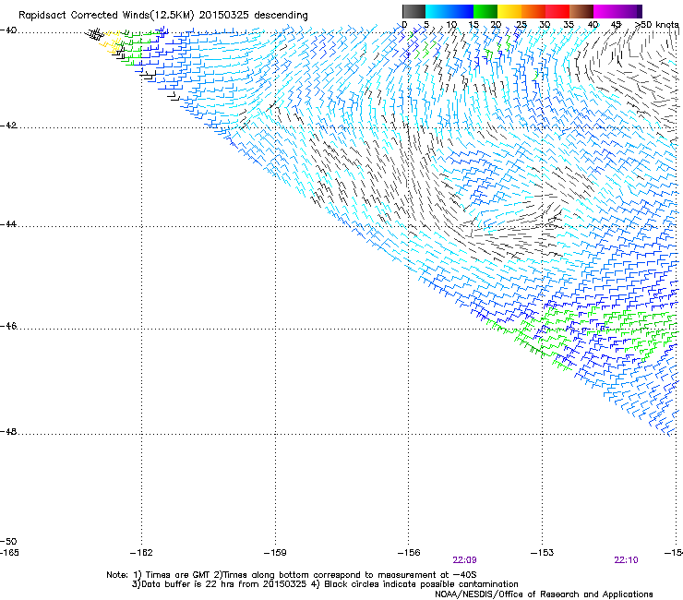Click the cyan 5-10 knots legend segment

pos(437,11)
